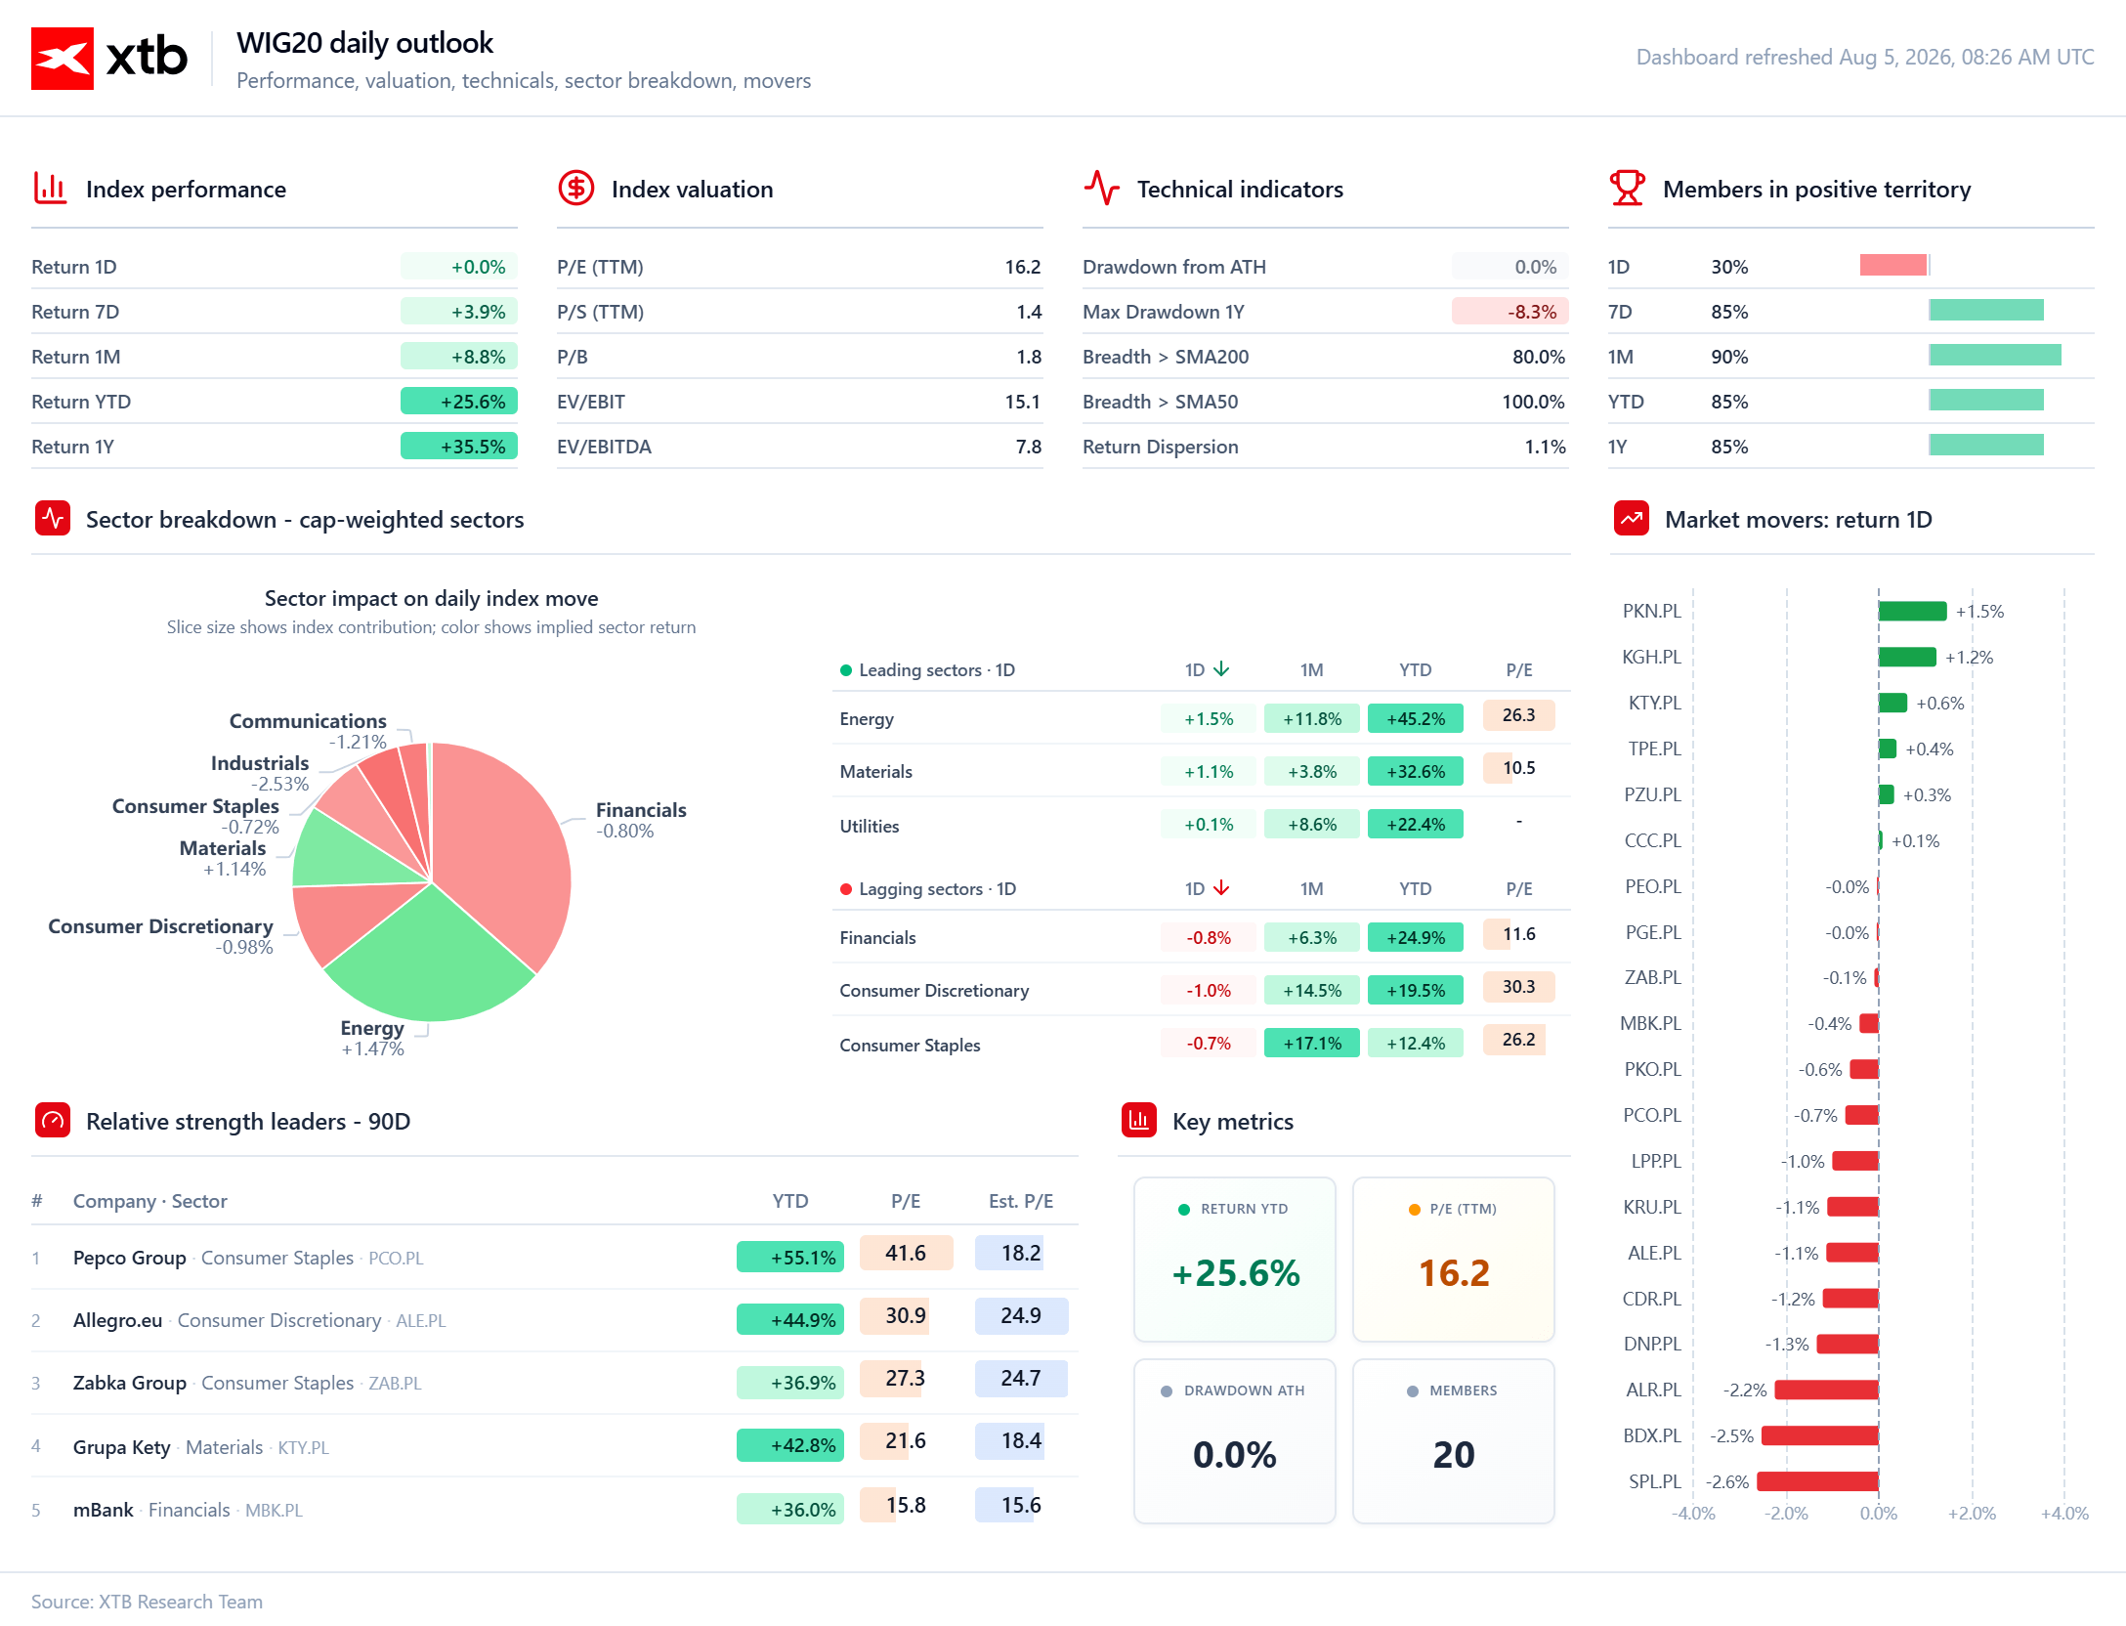Viewport: 2126px width, 1626px height.
Task: Click the Return Dispersion indicator row
Action: tap(1325, 447)
